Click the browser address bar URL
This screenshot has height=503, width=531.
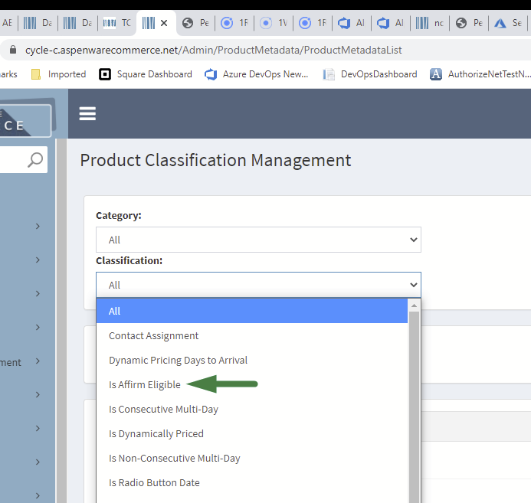point(213,50)
